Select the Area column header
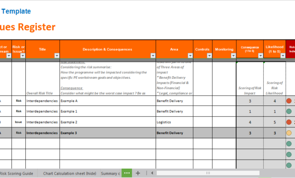Viewport: 295px width, 178px height. 174,49
